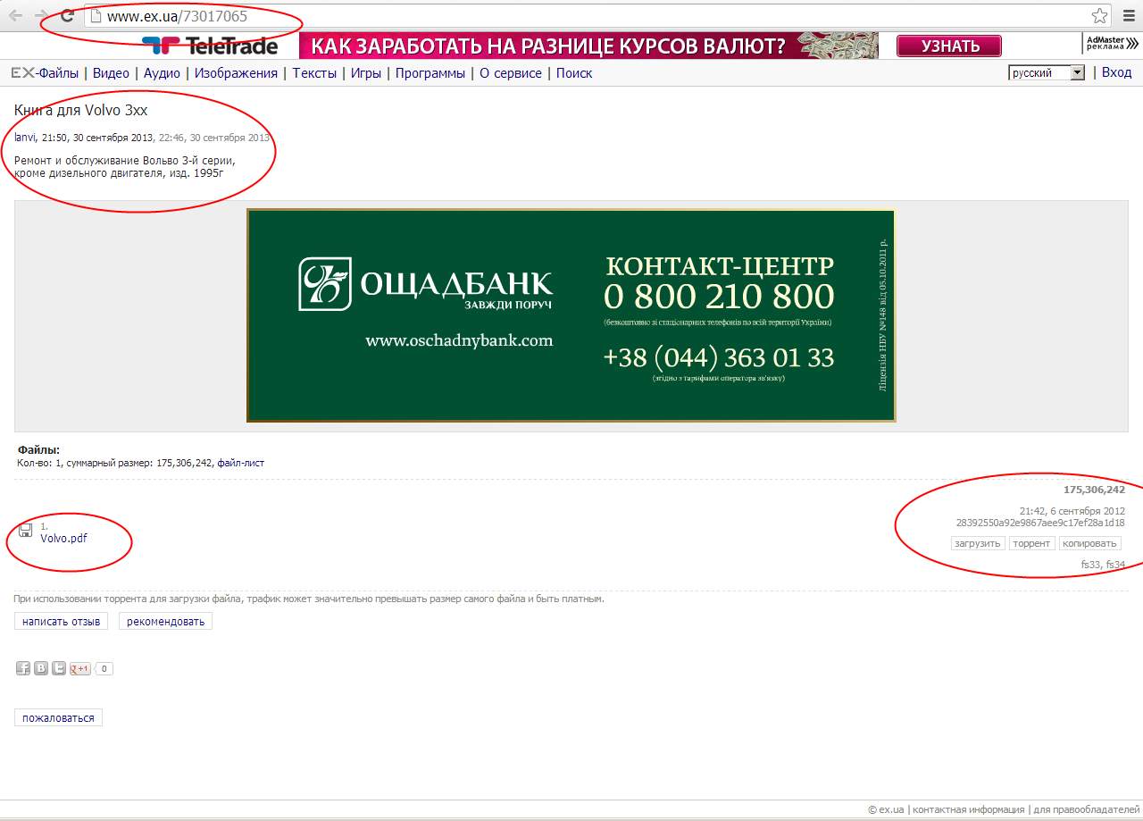Expand the русский language dropdown
1143x821 pixels.
tap(1077, 73)
